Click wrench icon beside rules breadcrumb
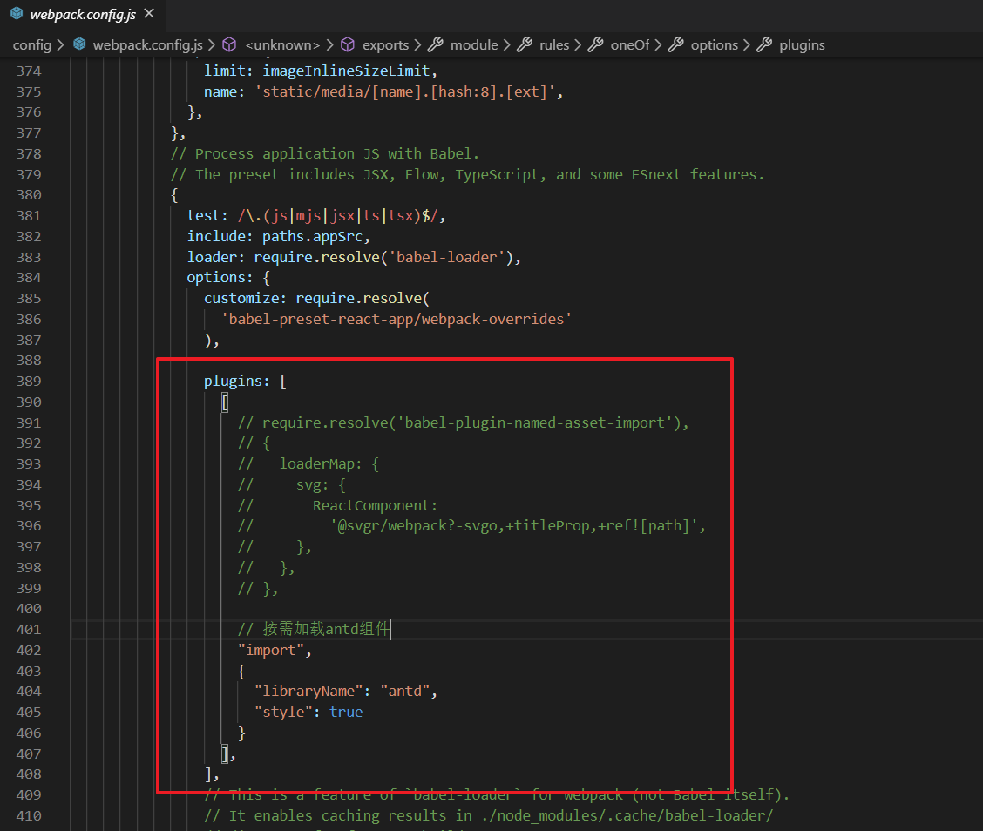 click(x=524, y=44)
